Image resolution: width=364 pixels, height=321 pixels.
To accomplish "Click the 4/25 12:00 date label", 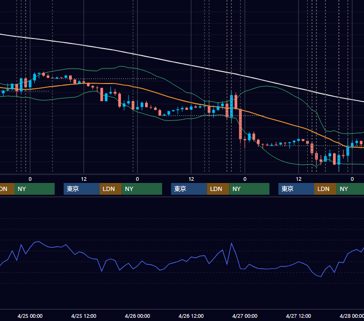I will click(x=84, y=316).
